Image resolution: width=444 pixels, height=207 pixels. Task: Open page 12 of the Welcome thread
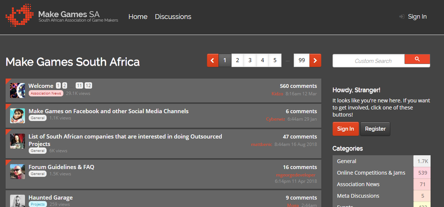[x=88, y=86]
